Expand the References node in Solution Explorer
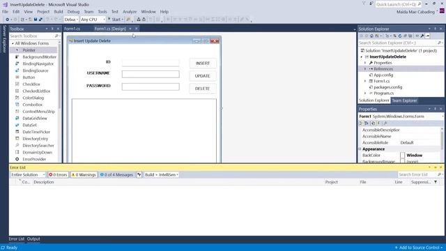 coord(365,69)
